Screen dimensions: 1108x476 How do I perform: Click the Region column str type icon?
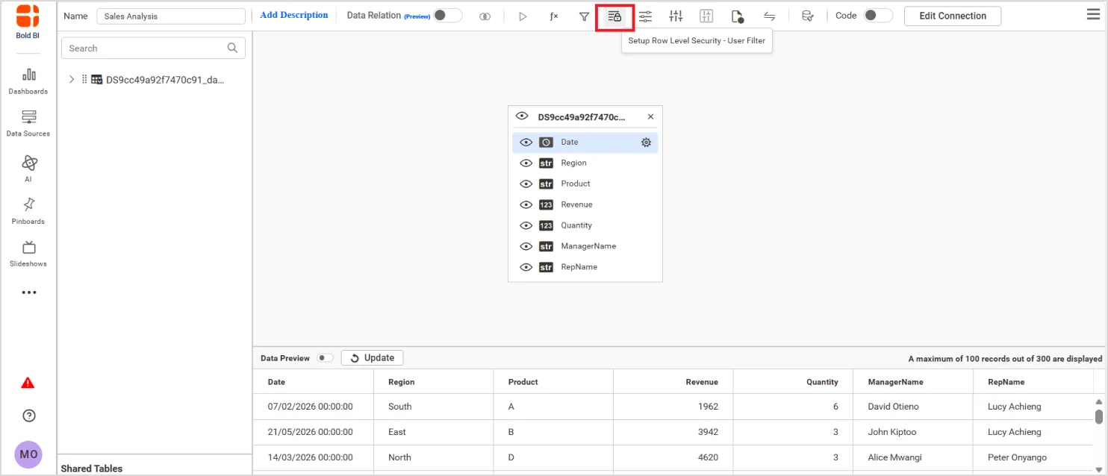tap(547, 163)
